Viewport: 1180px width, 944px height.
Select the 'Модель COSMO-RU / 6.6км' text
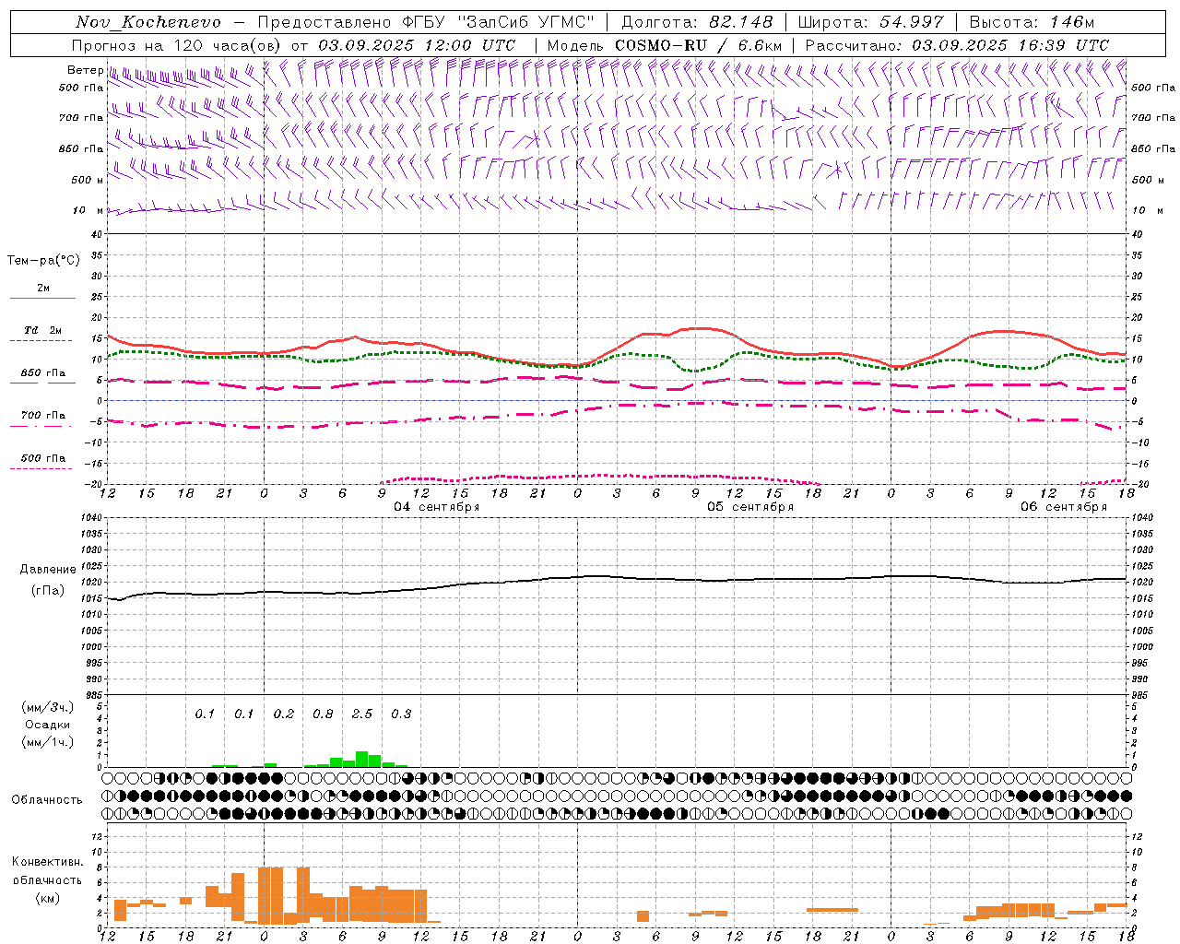[x=665, y=45]
